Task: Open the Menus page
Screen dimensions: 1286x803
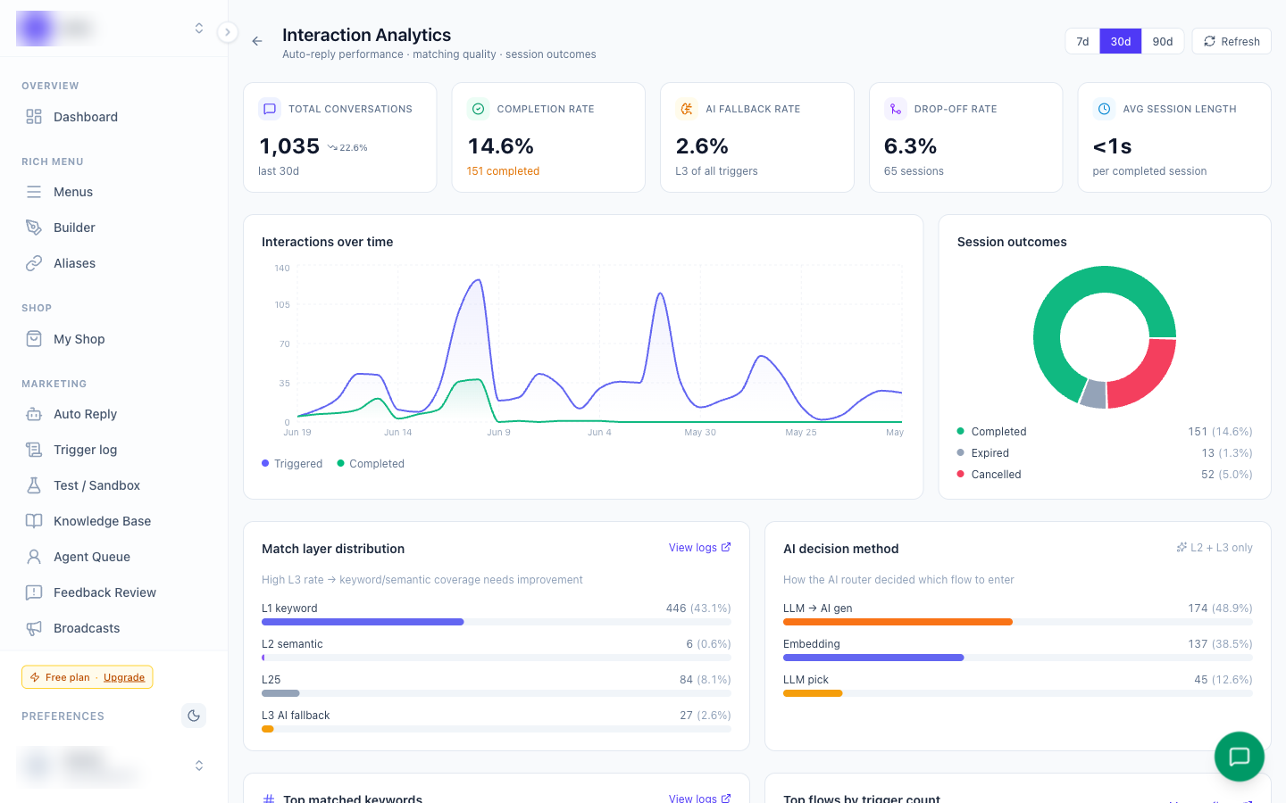Action: tap(113, 192)
